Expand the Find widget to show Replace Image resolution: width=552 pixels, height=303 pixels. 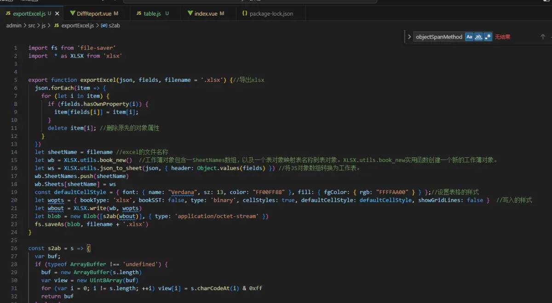click(x=409, y=36)
